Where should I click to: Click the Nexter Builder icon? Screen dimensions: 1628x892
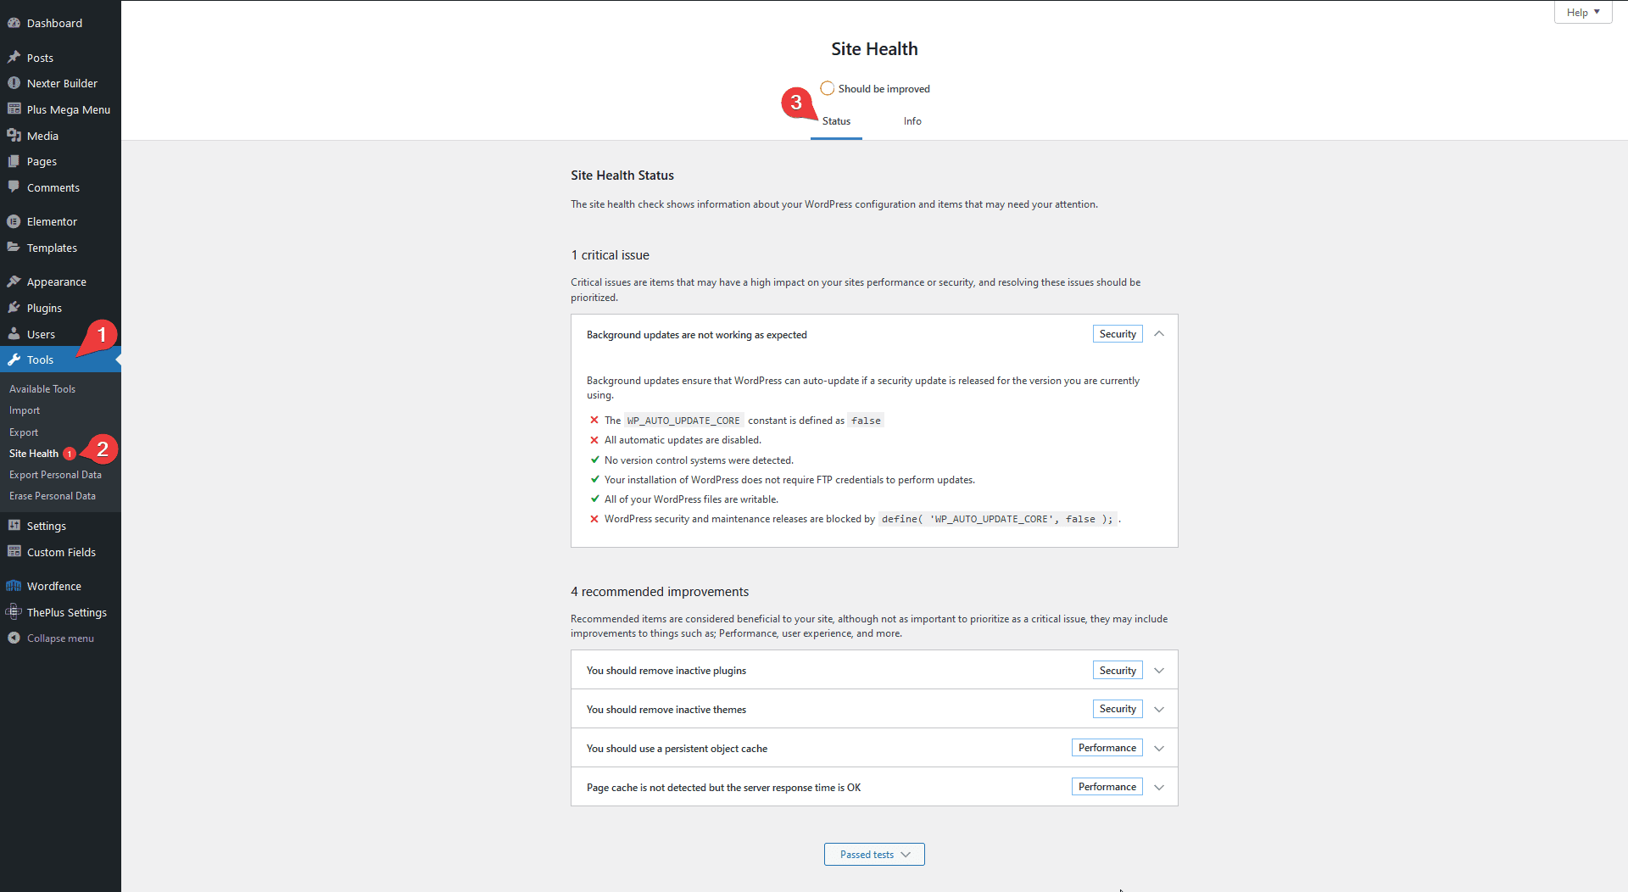click(14, 83)
